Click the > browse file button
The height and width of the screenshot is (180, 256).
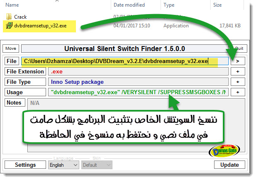[x=238, y=61]
